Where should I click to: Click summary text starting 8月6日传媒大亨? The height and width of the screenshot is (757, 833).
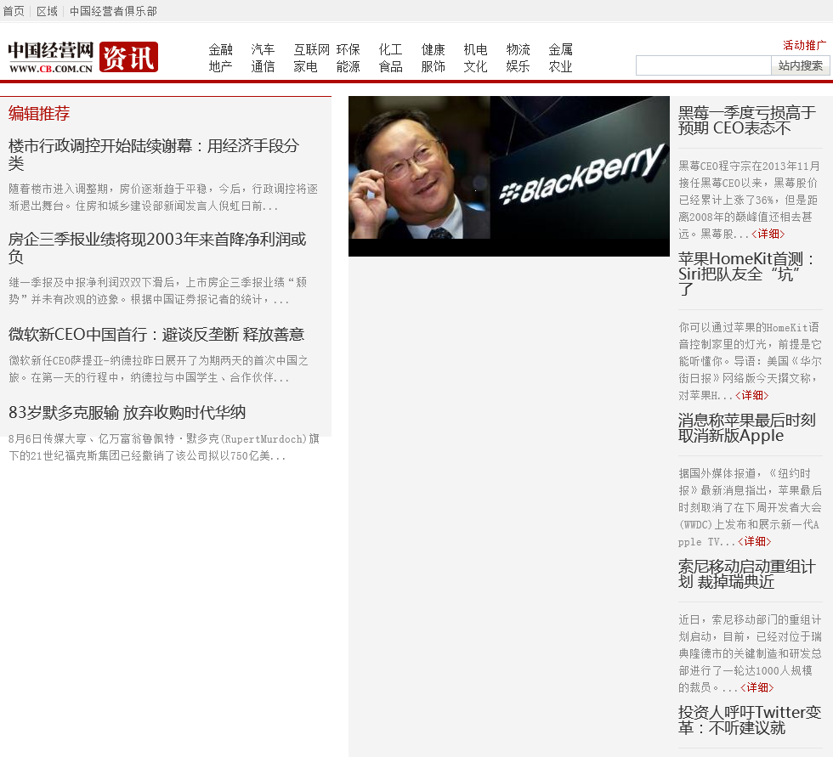(164, 447)
